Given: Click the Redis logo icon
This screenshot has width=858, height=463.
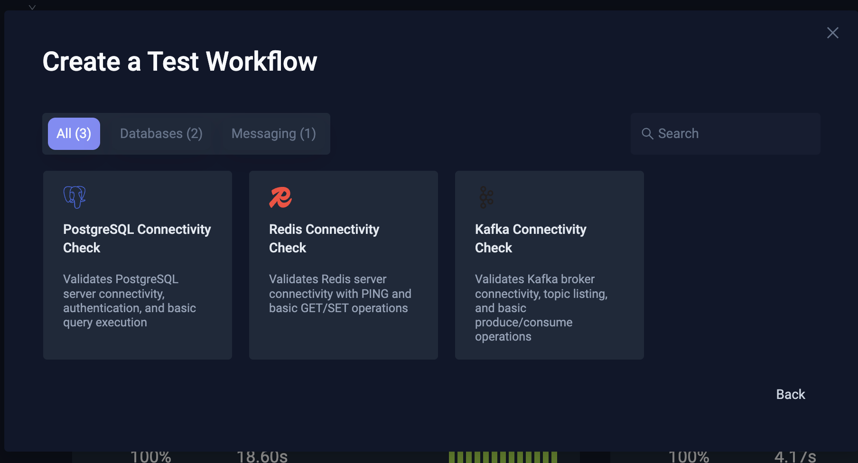Looking at the screenshot, I should coord(280,197).
